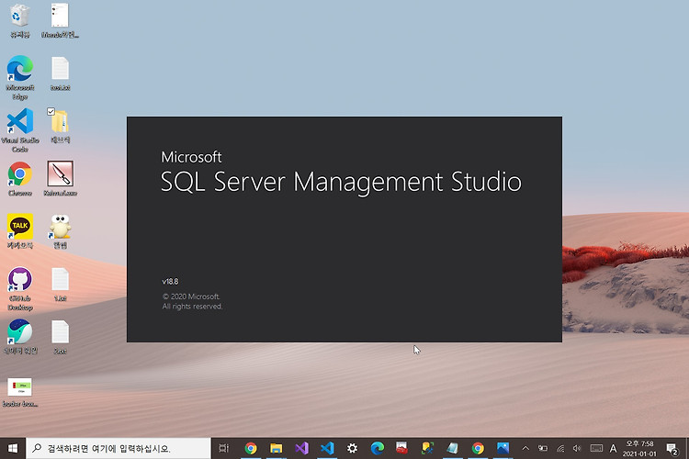Screen dimensions: 689x459
Task: Uncheck the checkbox on the yellow folder
Action: pos(51,112)
